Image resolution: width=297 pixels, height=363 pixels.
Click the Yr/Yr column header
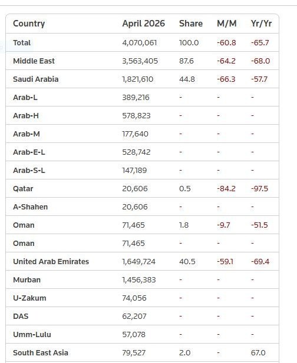261,24
